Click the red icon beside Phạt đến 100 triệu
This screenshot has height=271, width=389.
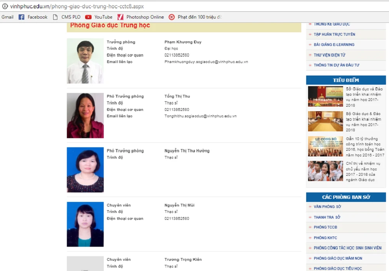click(172, 17)
